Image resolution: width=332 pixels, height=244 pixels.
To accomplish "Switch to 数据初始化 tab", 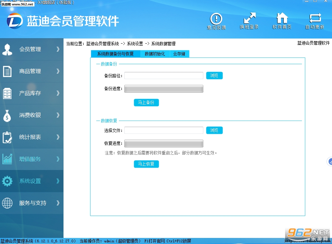I will (x=155, y=54).
